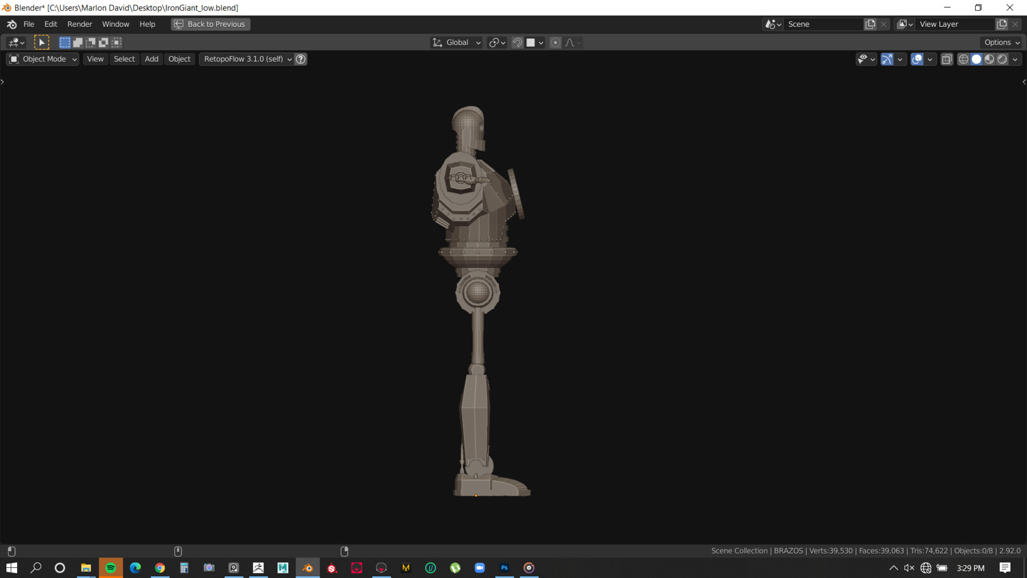
Task: Activate the Tweak select tool
Action: (x=41, y=42)
